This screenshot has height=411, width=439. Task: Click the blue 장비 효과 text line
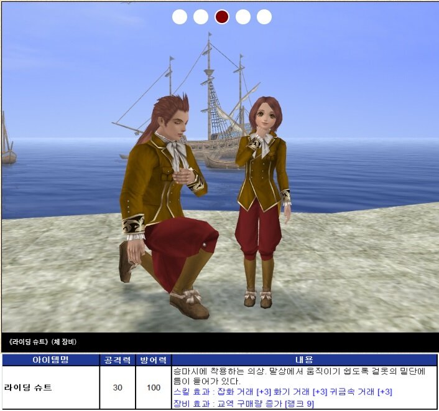click(x=243, y=404)
